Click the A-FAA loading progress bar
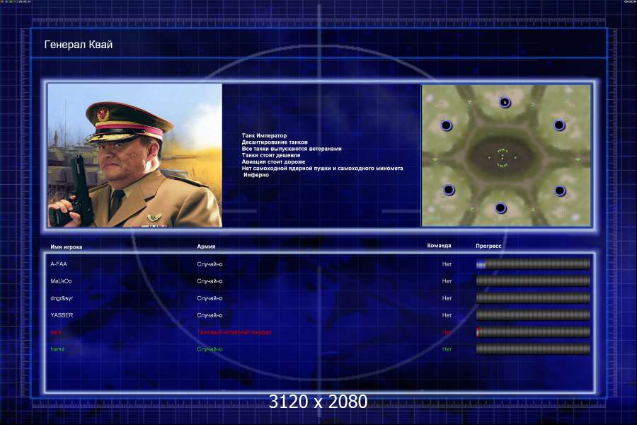This screenshot has width=637, height=425. click(x=533, y=264)
